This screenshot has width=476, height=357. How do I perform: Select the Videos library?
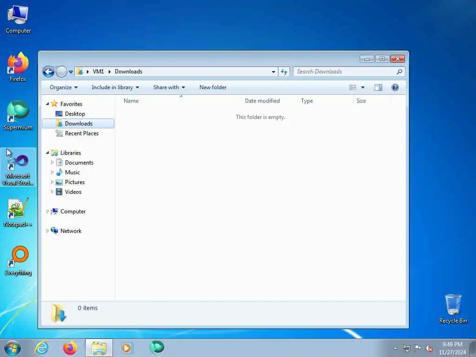[73, 192]
